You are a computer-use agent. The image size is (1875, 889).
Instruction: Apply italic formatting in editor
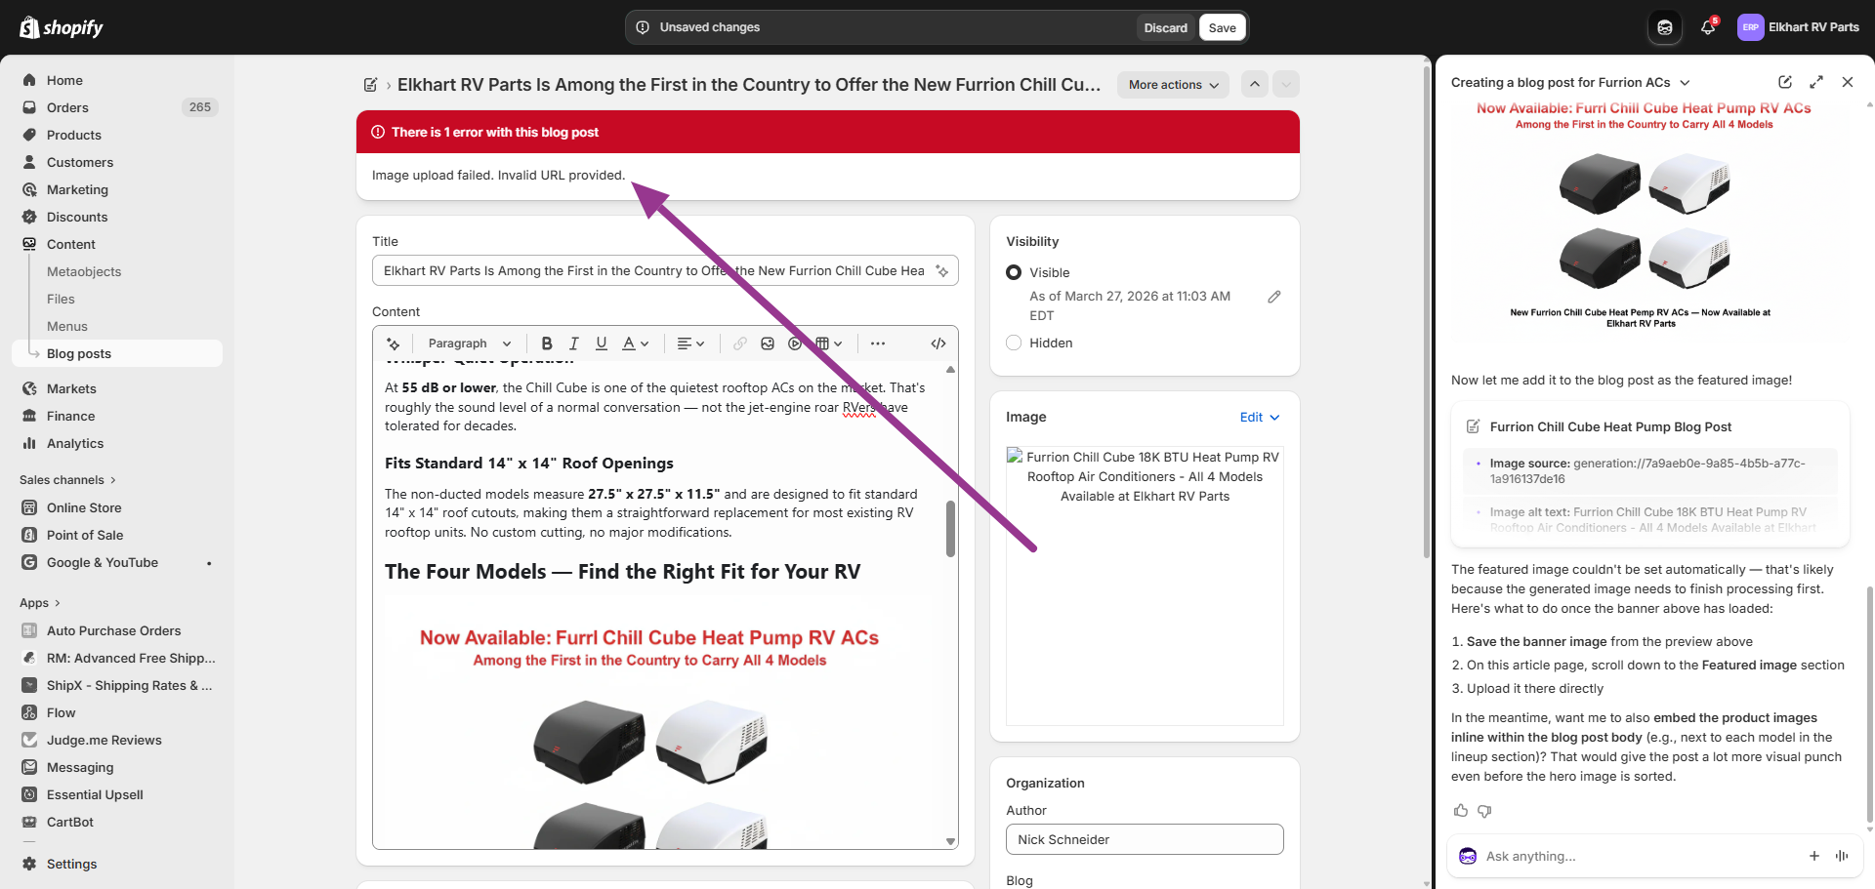tap(574, 343)
